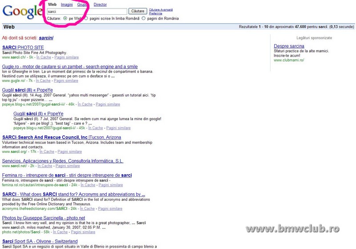Screen dimensions: 356x249
Task: Open Sarci Sport SA Olivone result
Action: pos(40,241)
